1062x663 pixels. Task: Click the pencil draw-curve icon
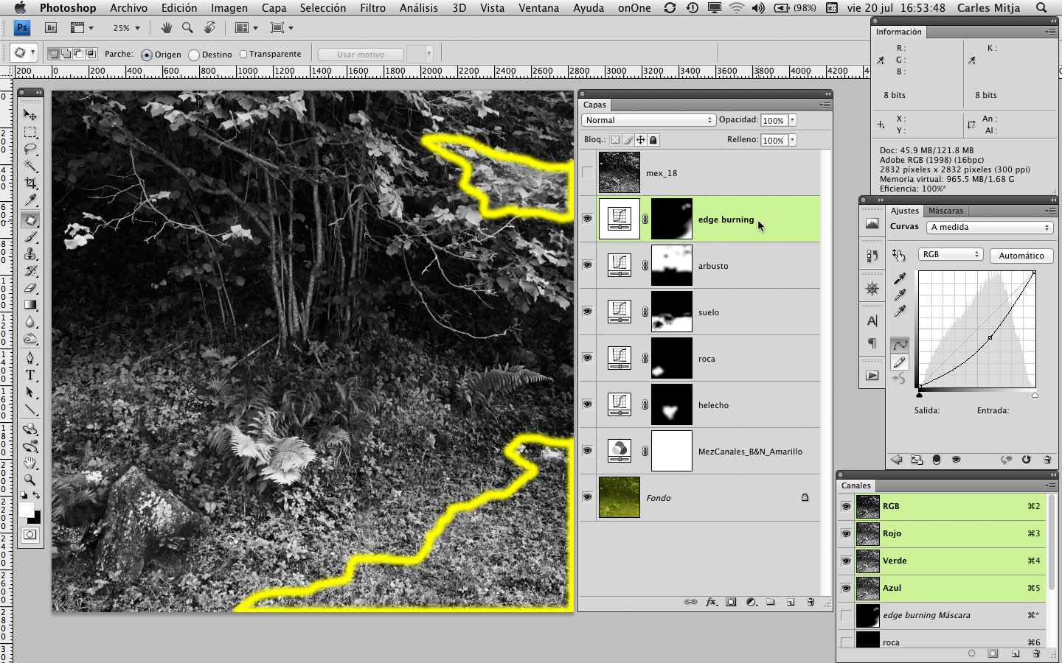899,362
